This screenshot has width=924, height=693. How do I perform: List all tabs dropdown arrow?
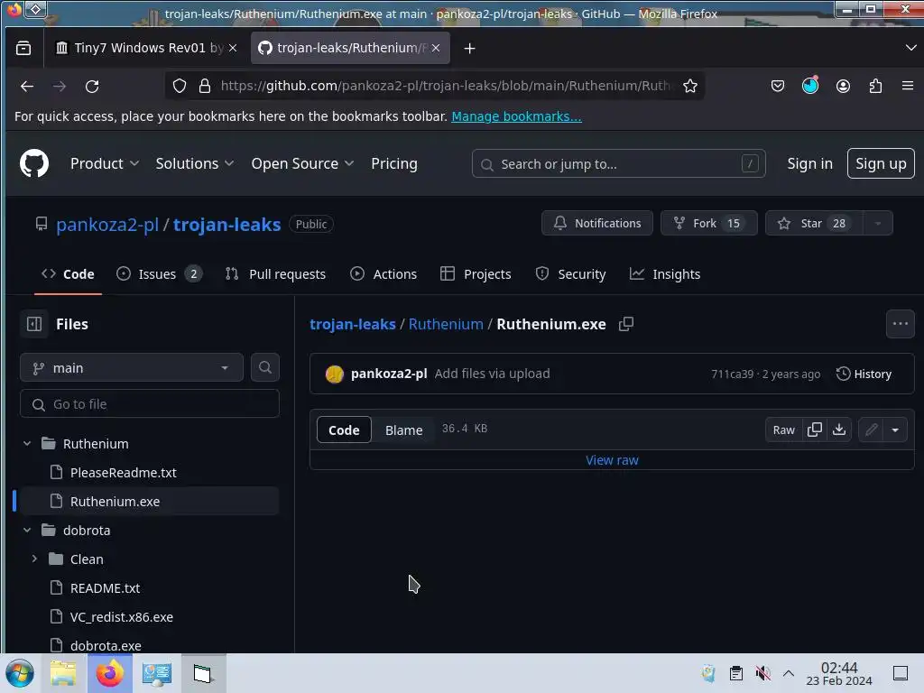click(x=910, y=48)
